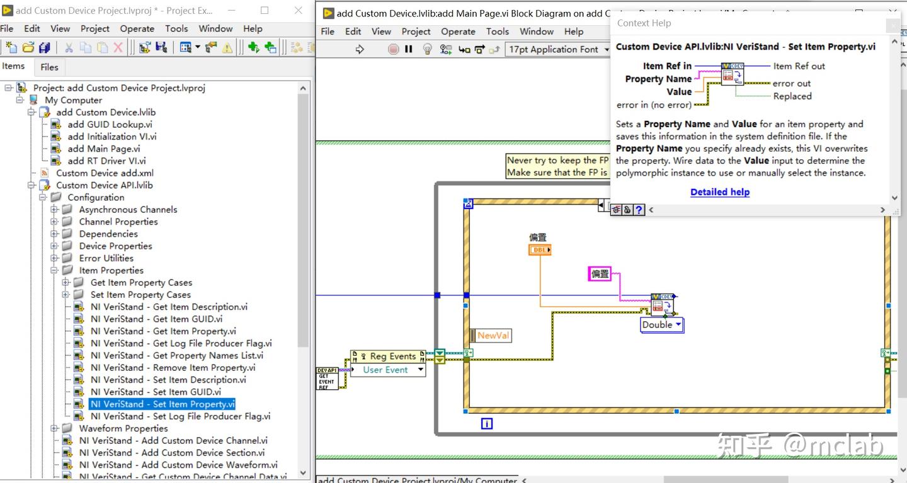This screenshot has width=907, height=483.
Task: Expand the Get Item Property Cases folder
Action: click(x=66, y=283)
